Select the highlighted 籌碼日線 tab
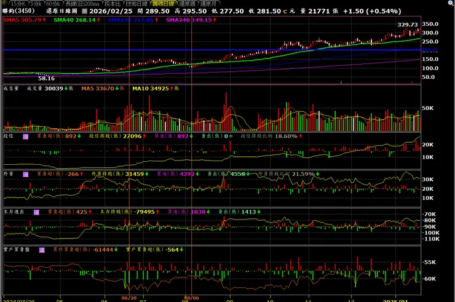 (x=164, y=4)
